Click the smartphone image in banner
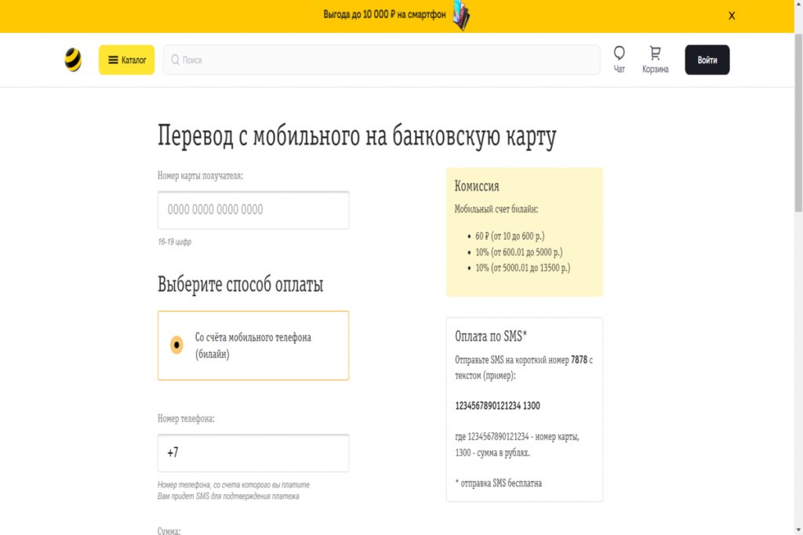The width and height of the screenshot is (803, 535). (461, 16)
